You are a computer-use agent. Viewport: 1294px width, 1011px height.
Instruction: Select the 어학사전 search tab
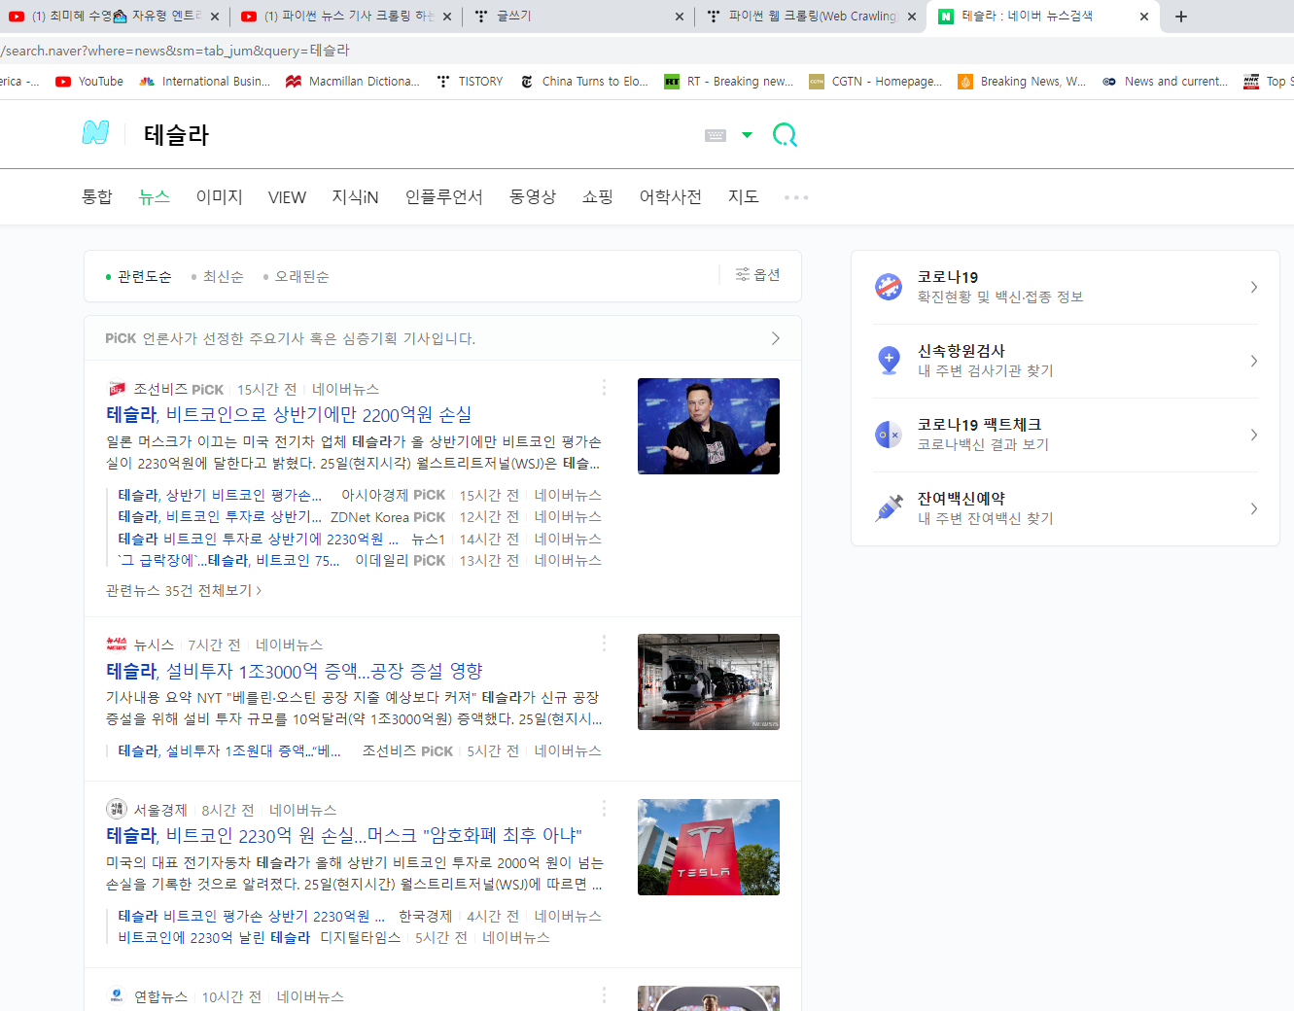671,197
